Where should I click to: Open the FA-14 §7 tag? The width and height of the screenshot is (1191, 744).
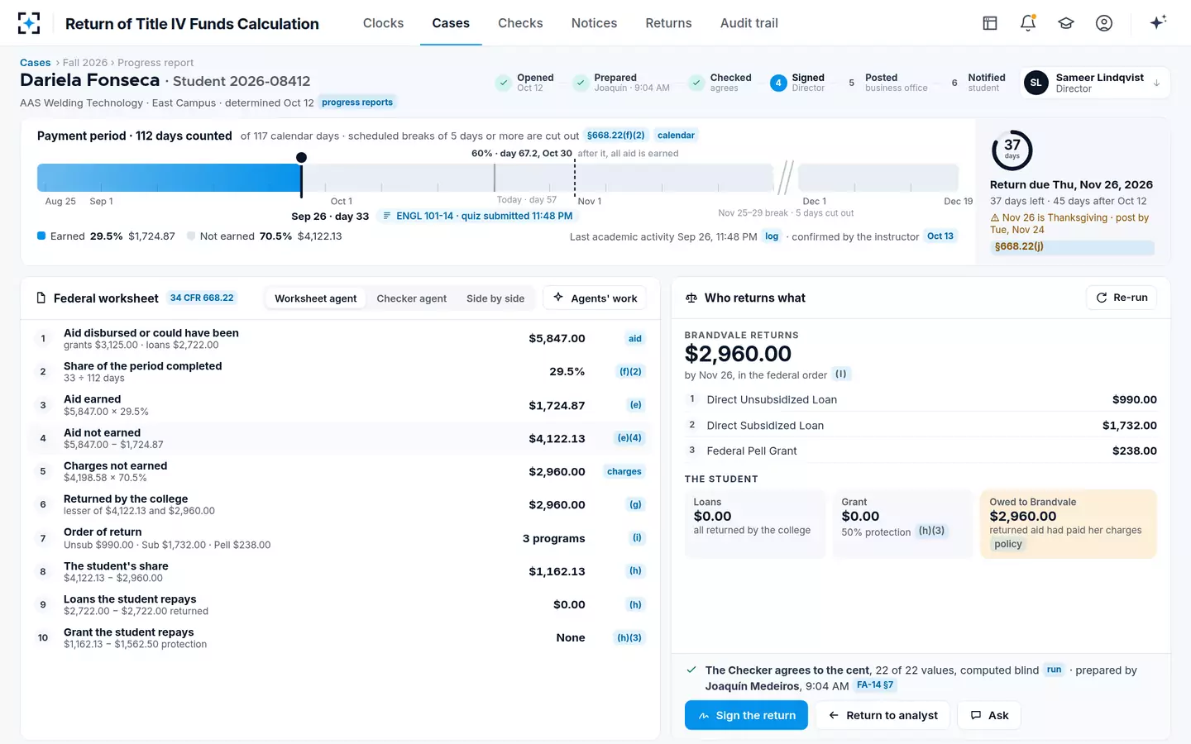click(x=875, y=685)
